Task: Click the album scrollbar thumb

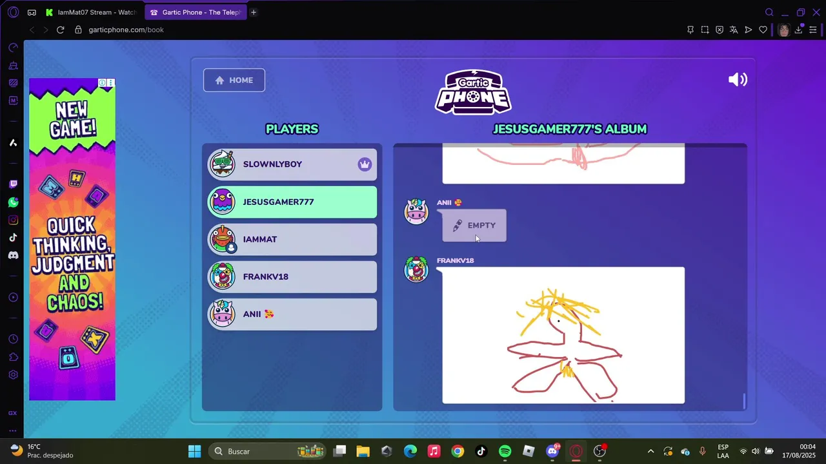Action: tap(744, 401)
